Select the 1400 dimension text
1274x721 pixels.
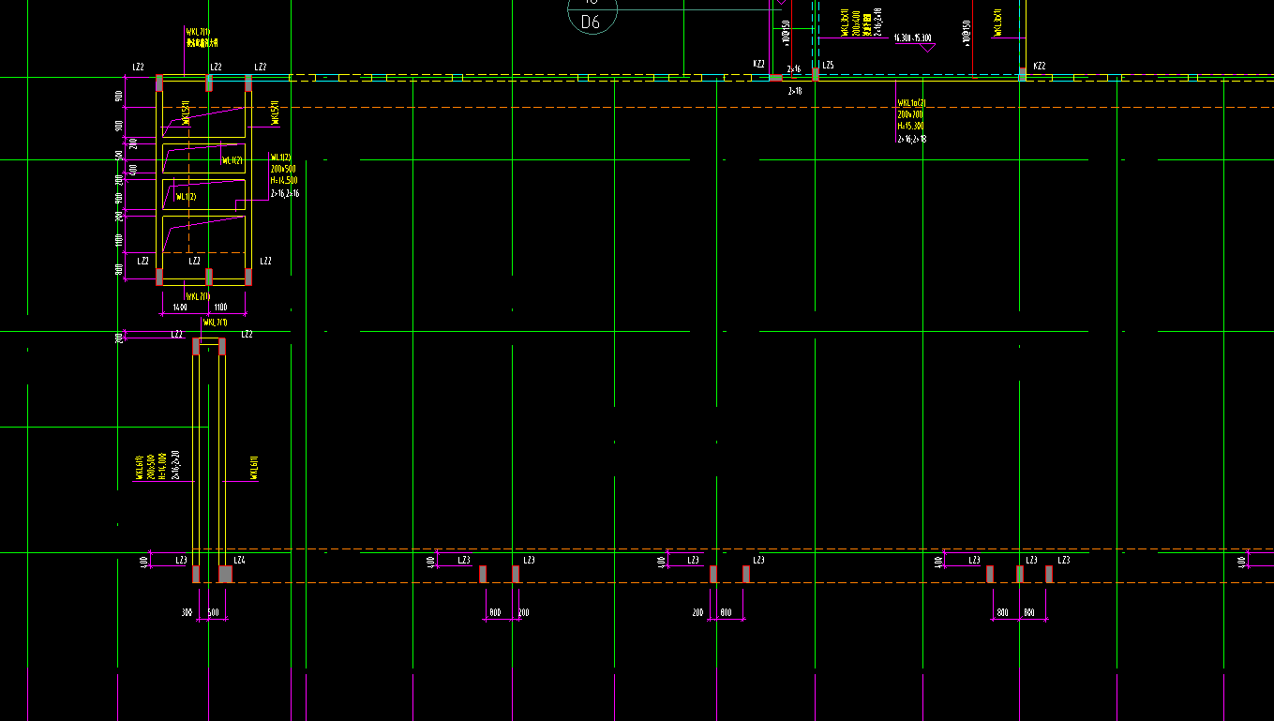(179, 307)
